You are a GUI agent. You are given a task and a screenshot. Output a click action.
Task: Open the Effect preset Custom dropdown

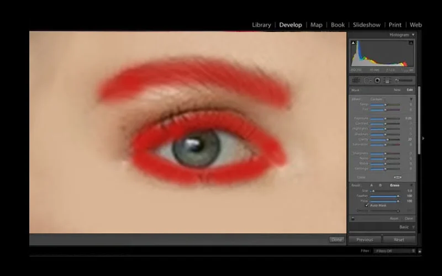click(376, 99)
